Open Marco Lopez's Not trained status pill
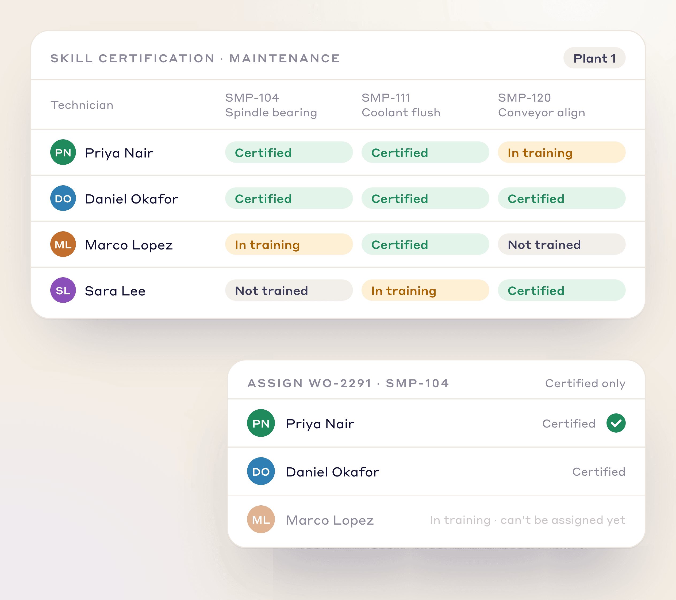Image resolution: width=676 pixels, height=600 pixels. pos(562,244)
